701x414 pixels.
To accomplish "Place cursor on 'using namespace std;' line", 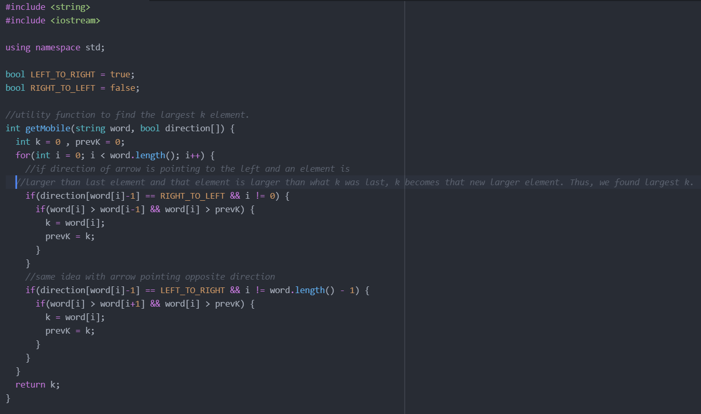I will 55,48.
